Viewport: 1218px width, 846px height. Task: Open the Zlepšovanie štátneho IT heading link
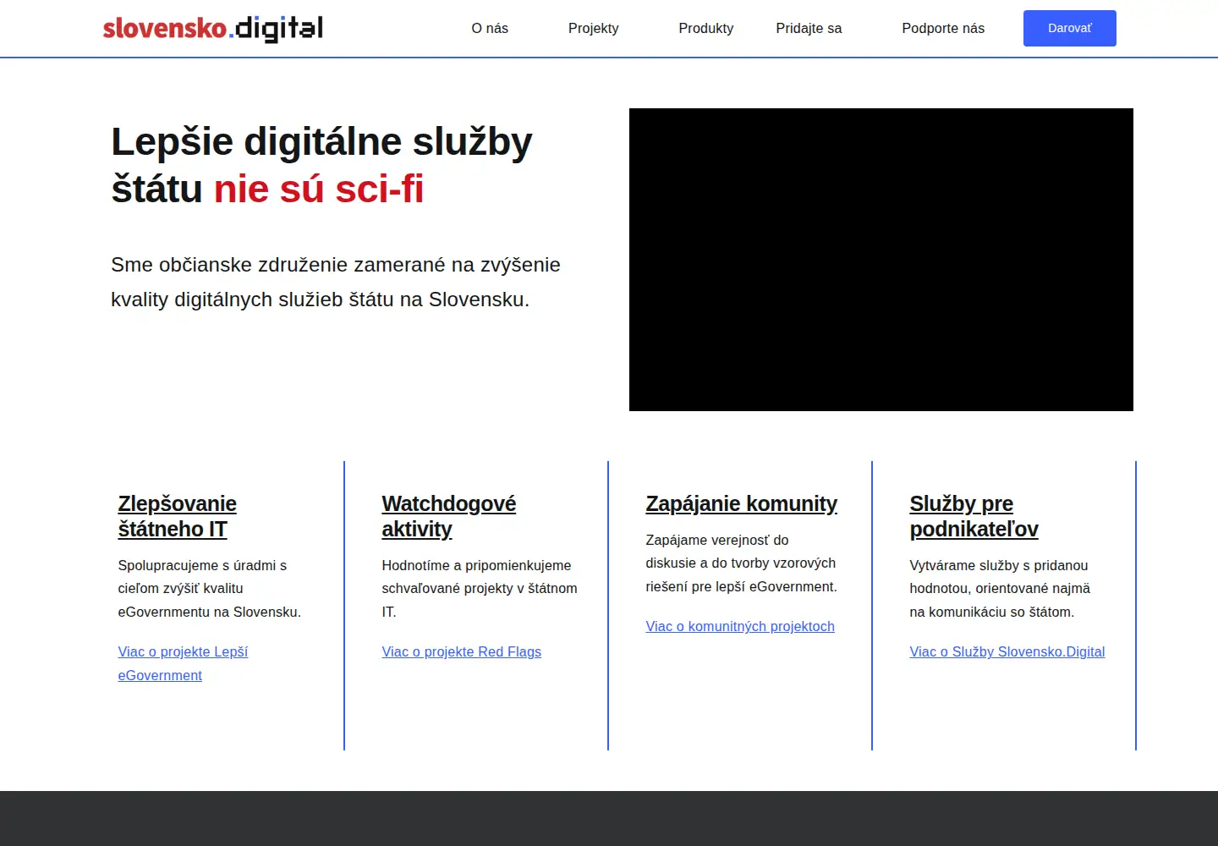178,516
